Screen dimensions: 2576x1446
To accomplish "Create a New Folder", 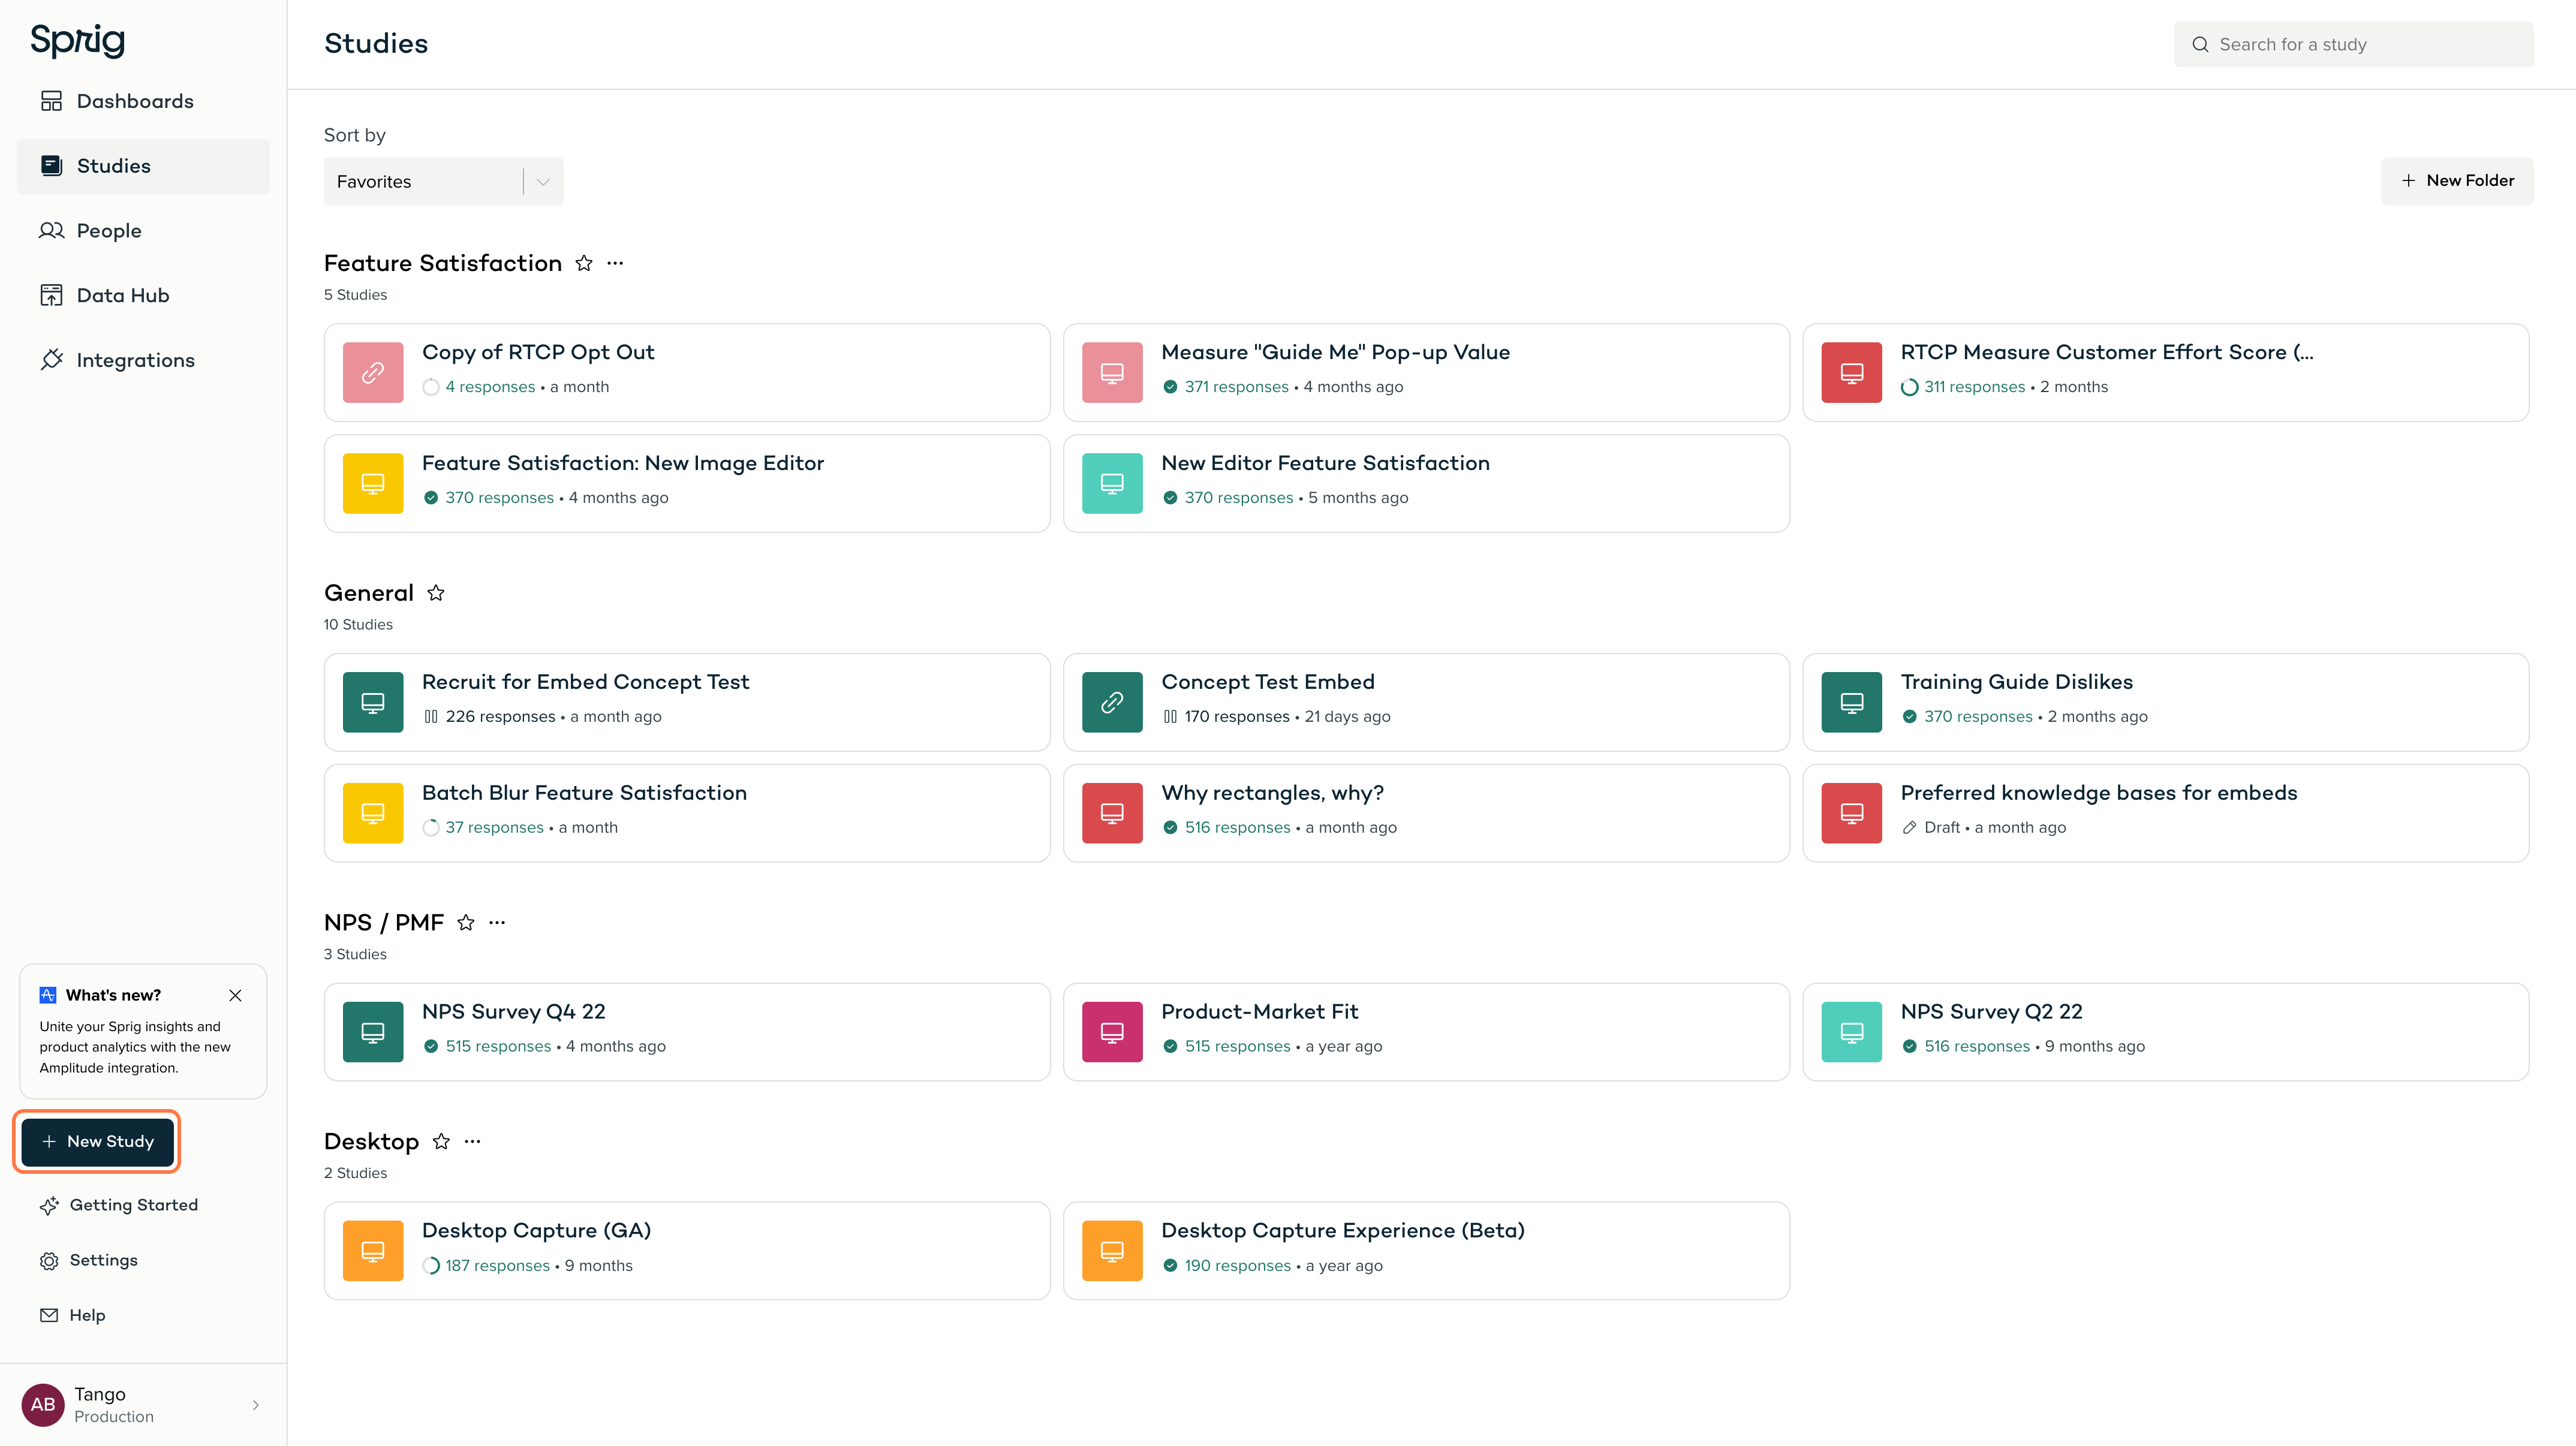I will 2457,181.
